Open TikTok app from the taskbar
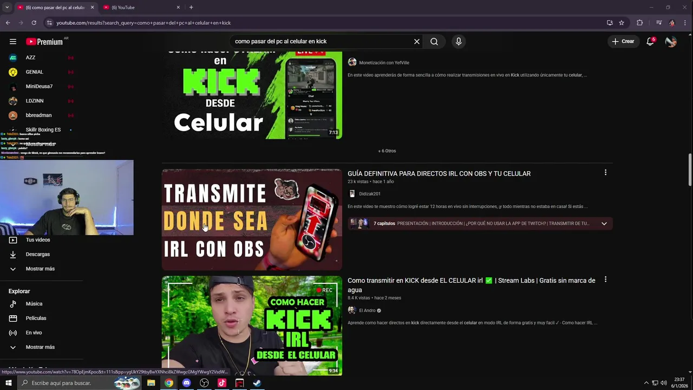 point(222,383)
